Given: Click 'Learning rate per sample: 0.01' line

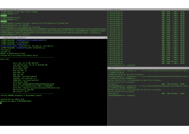Looking at the screenshot, I should tap(12, 99).
